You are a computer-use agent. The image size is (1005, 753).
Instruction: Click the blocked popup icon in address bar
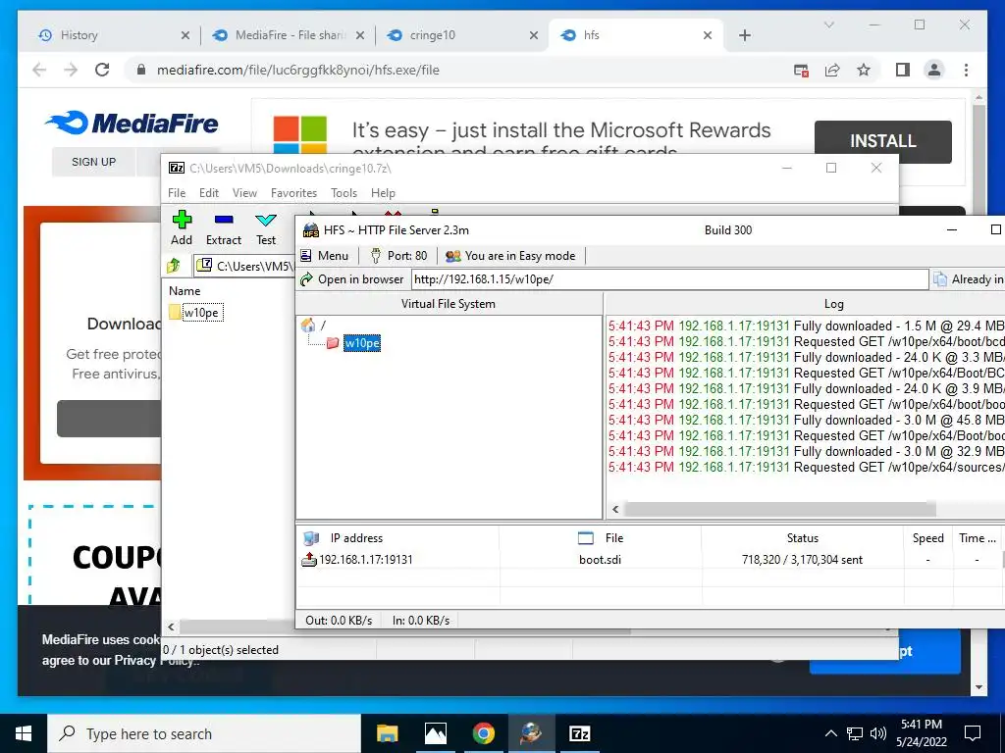point(801,70)
